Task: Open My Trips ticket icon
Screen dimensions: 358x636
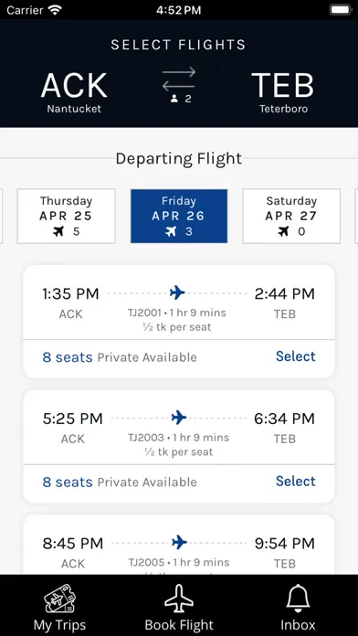Action: (x=60, y=599)
